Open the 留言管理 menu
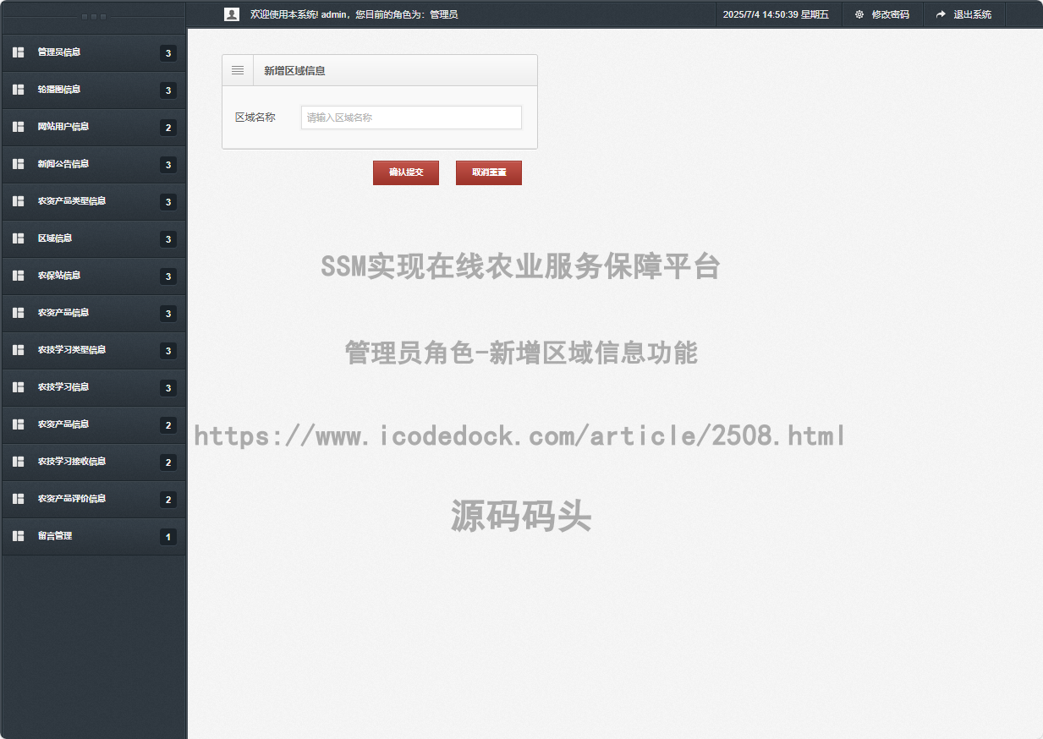1043x739 pixels. tap(93, 536)
